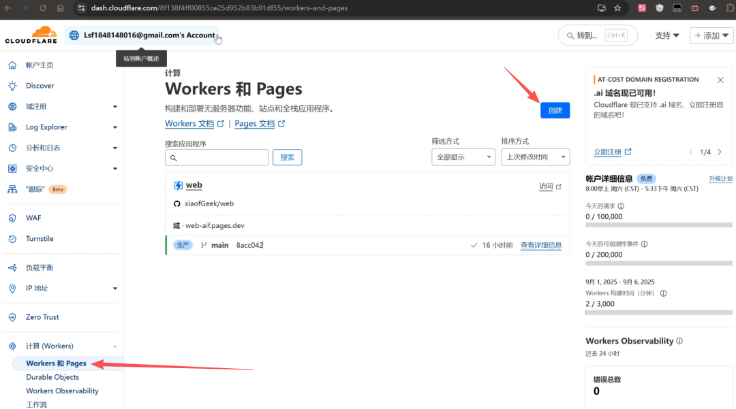
Task: Click the WAF shield icon
Action: [x=13, y=218]
